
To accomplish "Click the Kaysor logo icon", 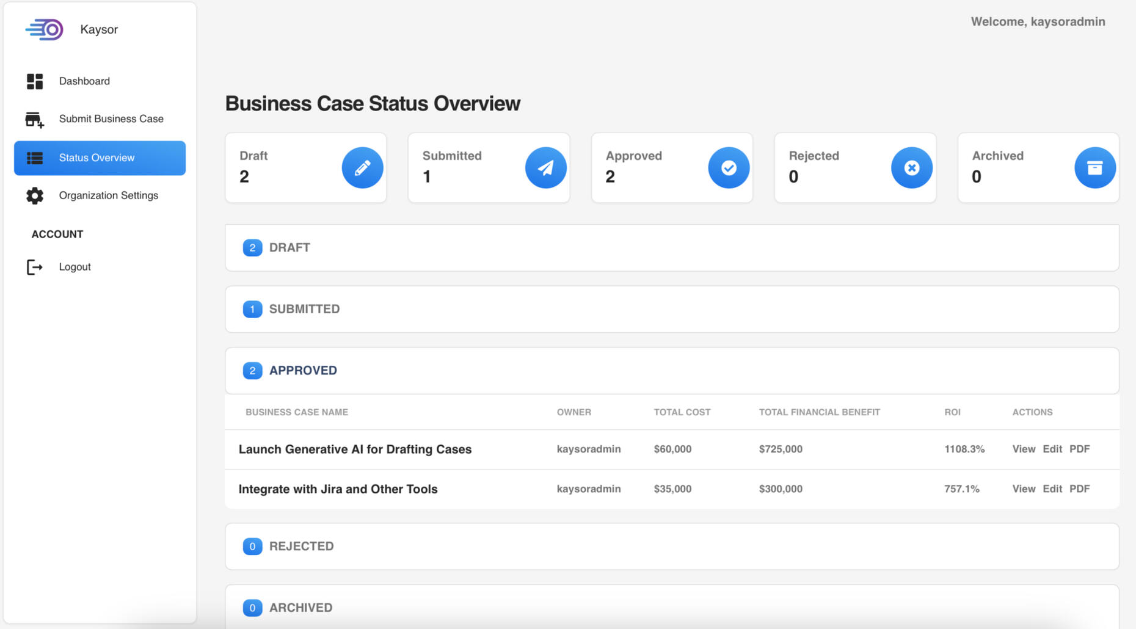I will click(45, 29).
